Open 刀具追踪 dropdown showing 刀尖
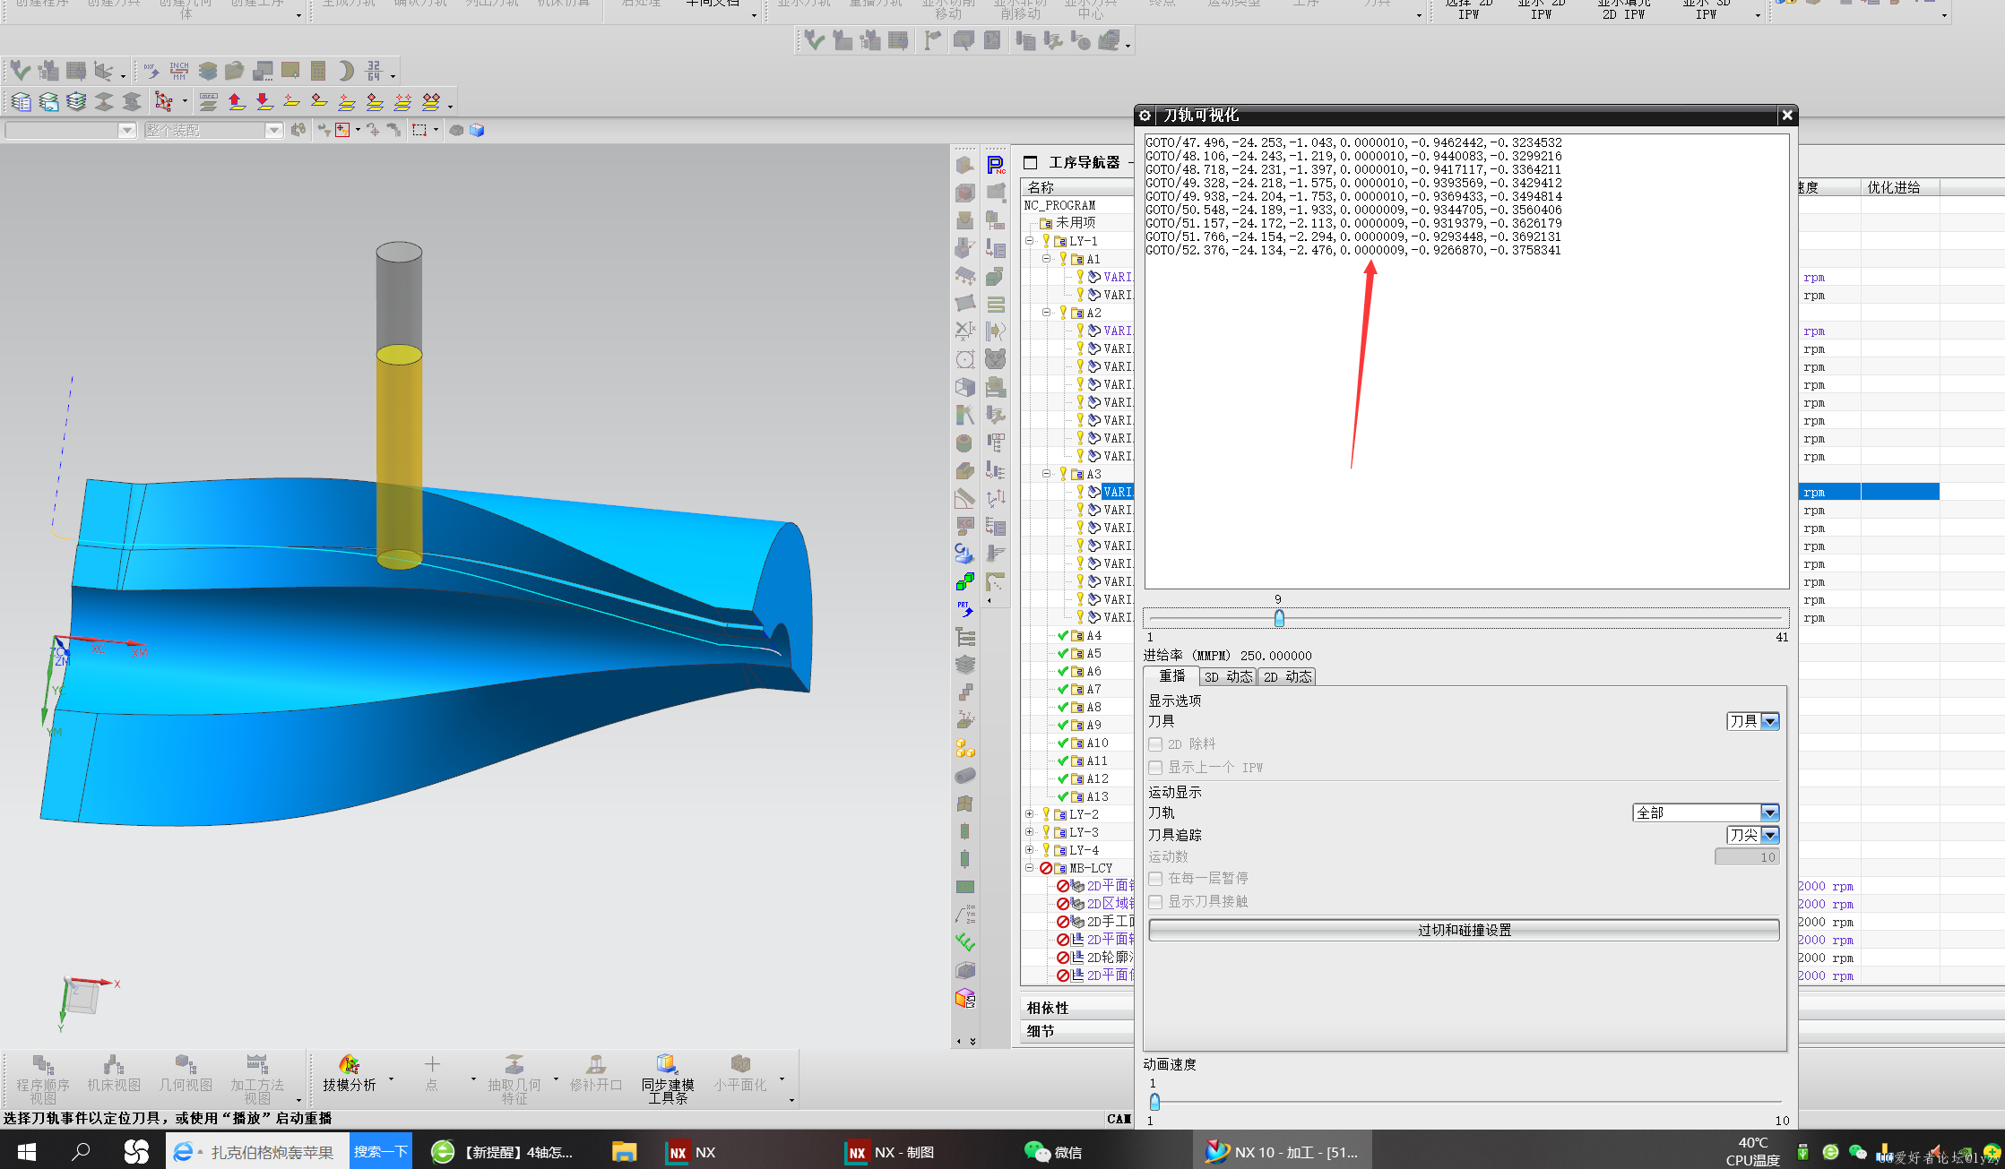 (x=1753, y=835)
